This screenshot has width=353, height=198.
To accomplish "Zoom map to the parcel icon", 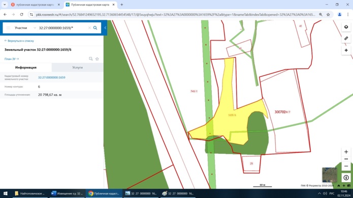I will point(91,59).
